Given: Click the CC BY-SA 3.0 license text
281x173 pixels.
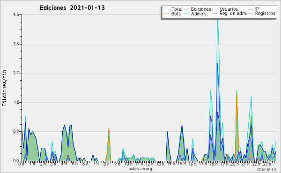Looking at the screenshot, I should (x=266, y=169).
